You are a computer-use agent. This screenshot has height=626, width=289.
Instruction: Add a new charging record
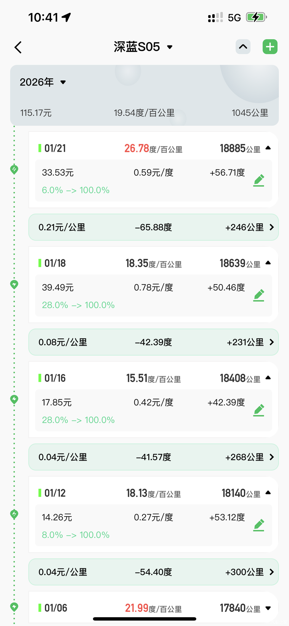[270, 47]
